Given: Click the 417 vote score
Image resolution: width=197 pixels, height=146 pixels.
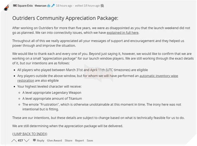Looking at the screenshot, I should pos(20,141).
